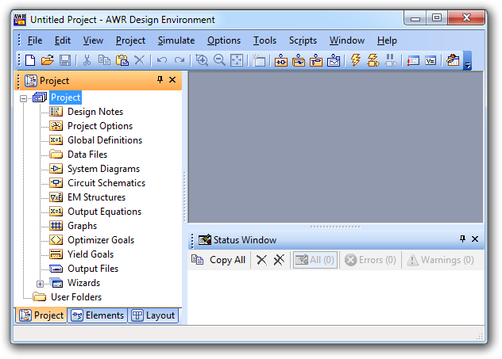Click the New Project toolbar icon

30,60
